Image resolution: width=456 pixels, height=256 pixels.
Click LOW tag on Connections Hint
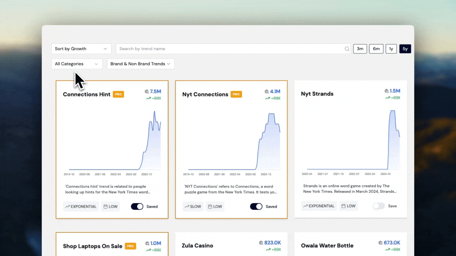click(x=110, y=207)
